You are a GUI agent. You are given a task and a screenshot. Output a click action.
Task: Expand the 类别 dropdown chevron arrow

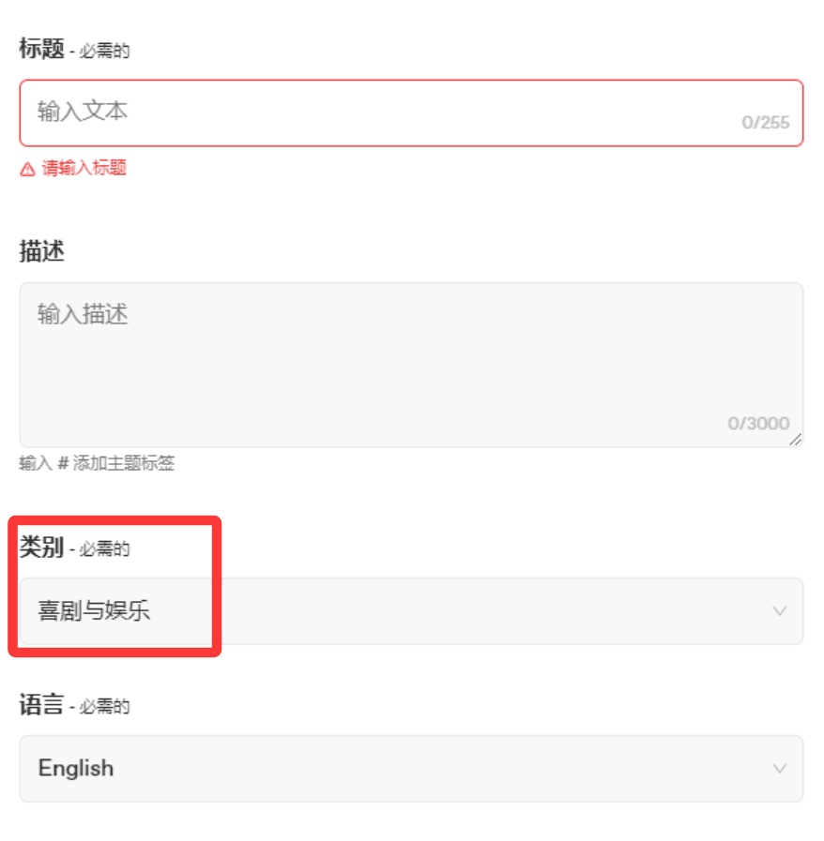pos(779,611)
